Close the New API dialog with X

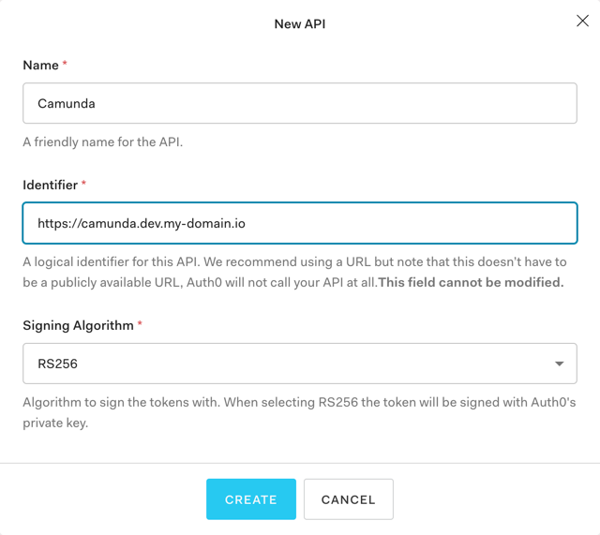click(582, 21)
